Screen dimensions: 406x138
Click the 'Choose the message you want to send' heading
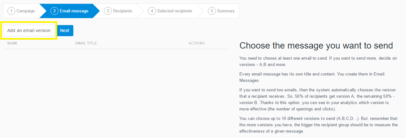tap(316, 46)
